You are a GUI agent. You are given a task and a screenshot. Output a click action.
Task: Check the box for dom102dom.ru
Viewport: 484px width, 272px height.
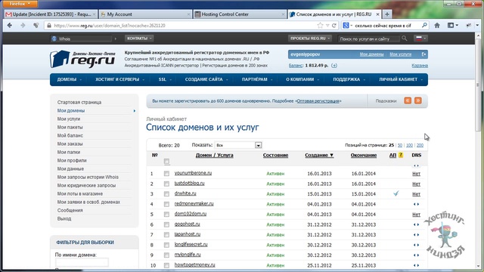tap(166, 215)
